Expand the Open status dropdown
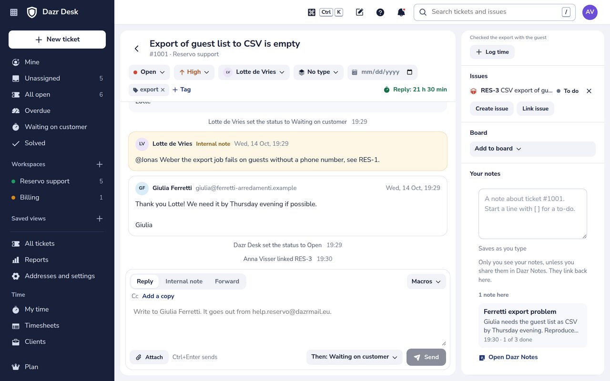The width and height of the screenshot is (610, 381). pyautogui.click(x=149, y=72)
